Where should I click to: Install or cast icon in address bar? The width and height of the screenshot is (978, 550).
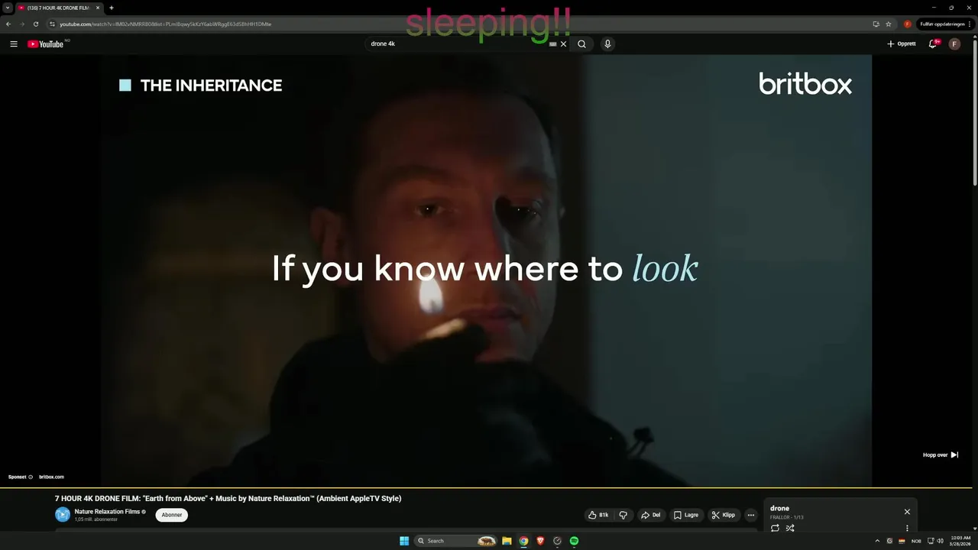pyautogui.click(x=876, y=24)
